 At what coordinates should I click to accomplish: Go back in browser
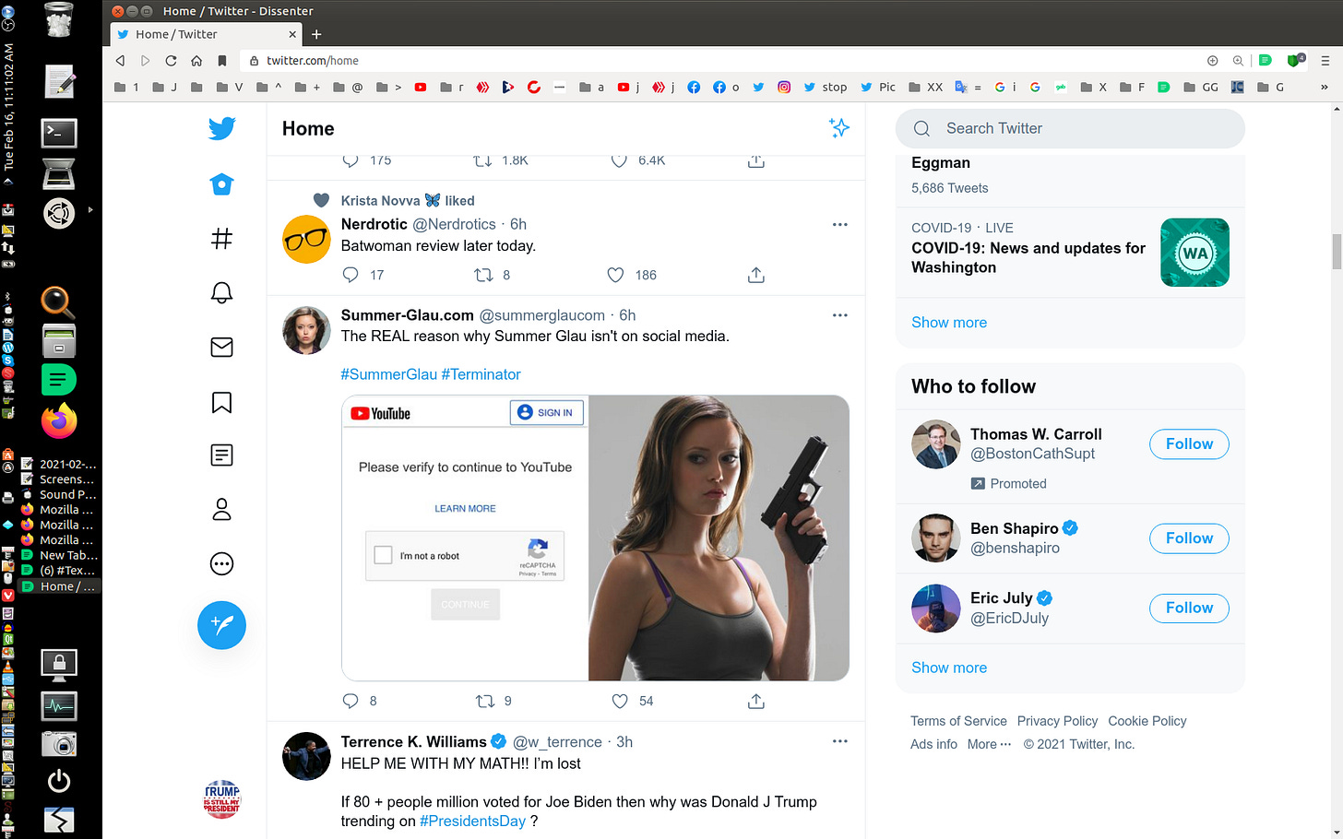[x=120, y=61]
